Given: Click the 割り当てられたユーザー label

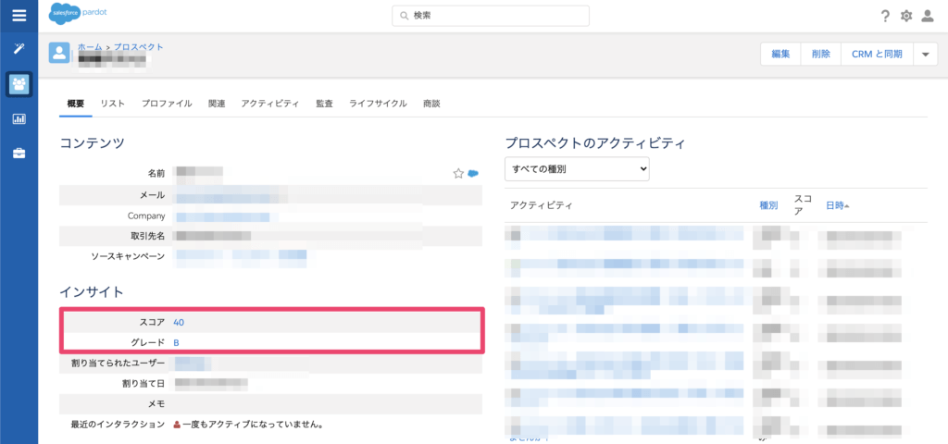Looking at the screenshot, I should pos(118,363).
